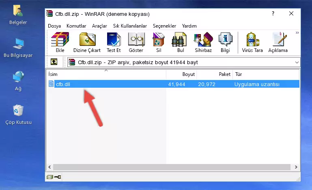Sort by the Tür column header
This screenshot has height=190, width=312.
click(266, 74)
